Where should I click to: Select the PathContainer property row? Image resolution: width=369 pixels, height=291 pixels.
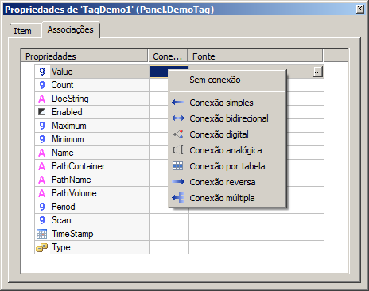91,166
